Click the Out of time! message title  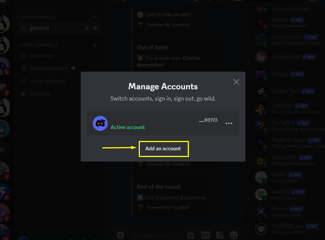pos(152,47)
